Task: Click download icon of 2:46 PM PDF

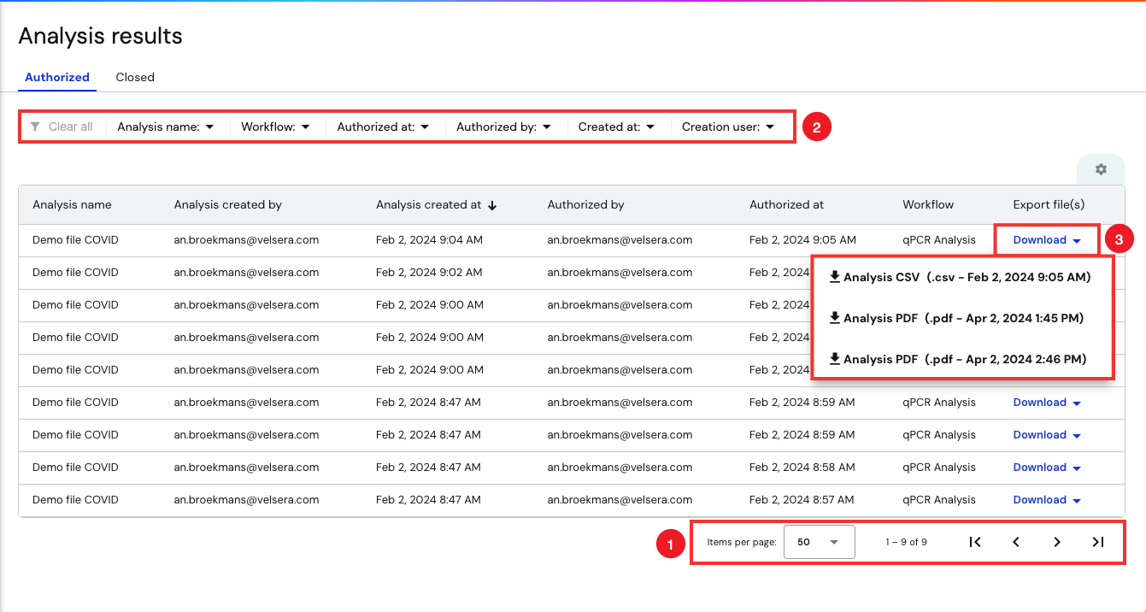Action: pyautogui.click(x=835, y=359)
